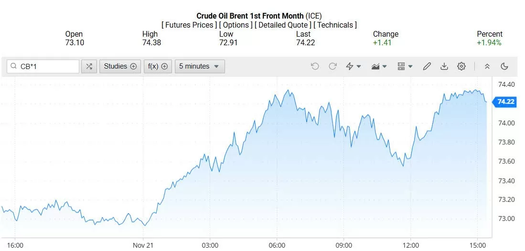The image size is (525, 251).
Task: Open the 5 minutes interval dropdown
Action: tap(199, 66)
